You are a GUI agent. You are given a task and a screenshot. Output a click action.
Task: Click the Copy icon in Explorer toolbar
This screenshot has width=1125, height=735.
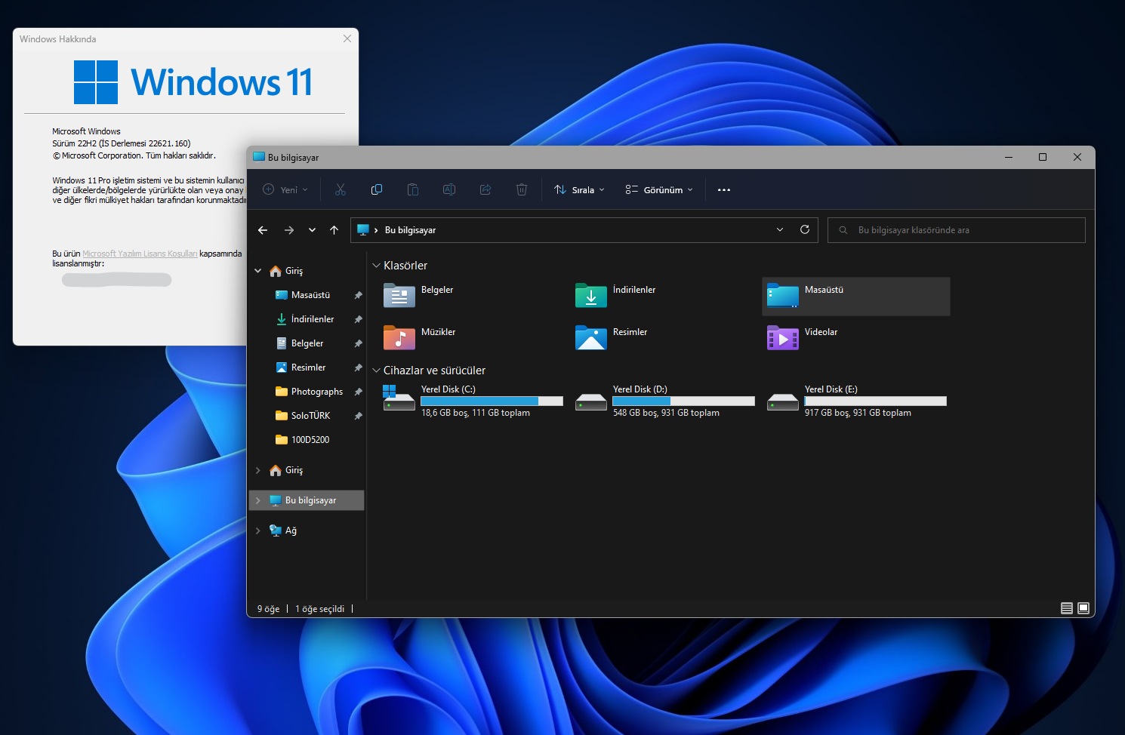(377, 189)
